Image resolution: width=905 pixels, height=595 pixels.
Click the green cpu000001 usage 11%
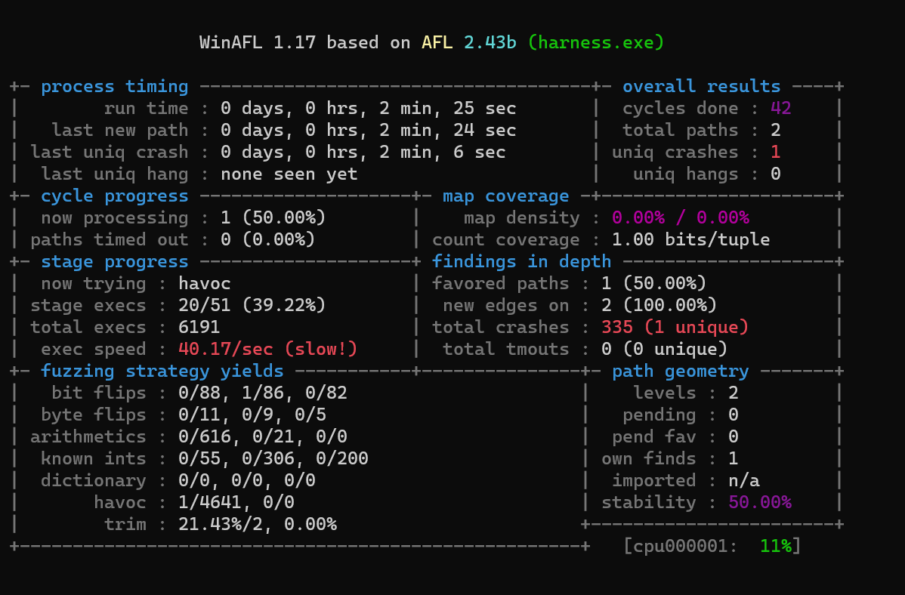point(776,547)
